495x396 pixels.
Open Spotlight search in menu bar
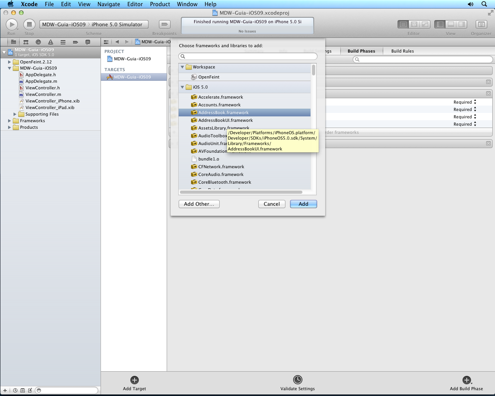484,4
